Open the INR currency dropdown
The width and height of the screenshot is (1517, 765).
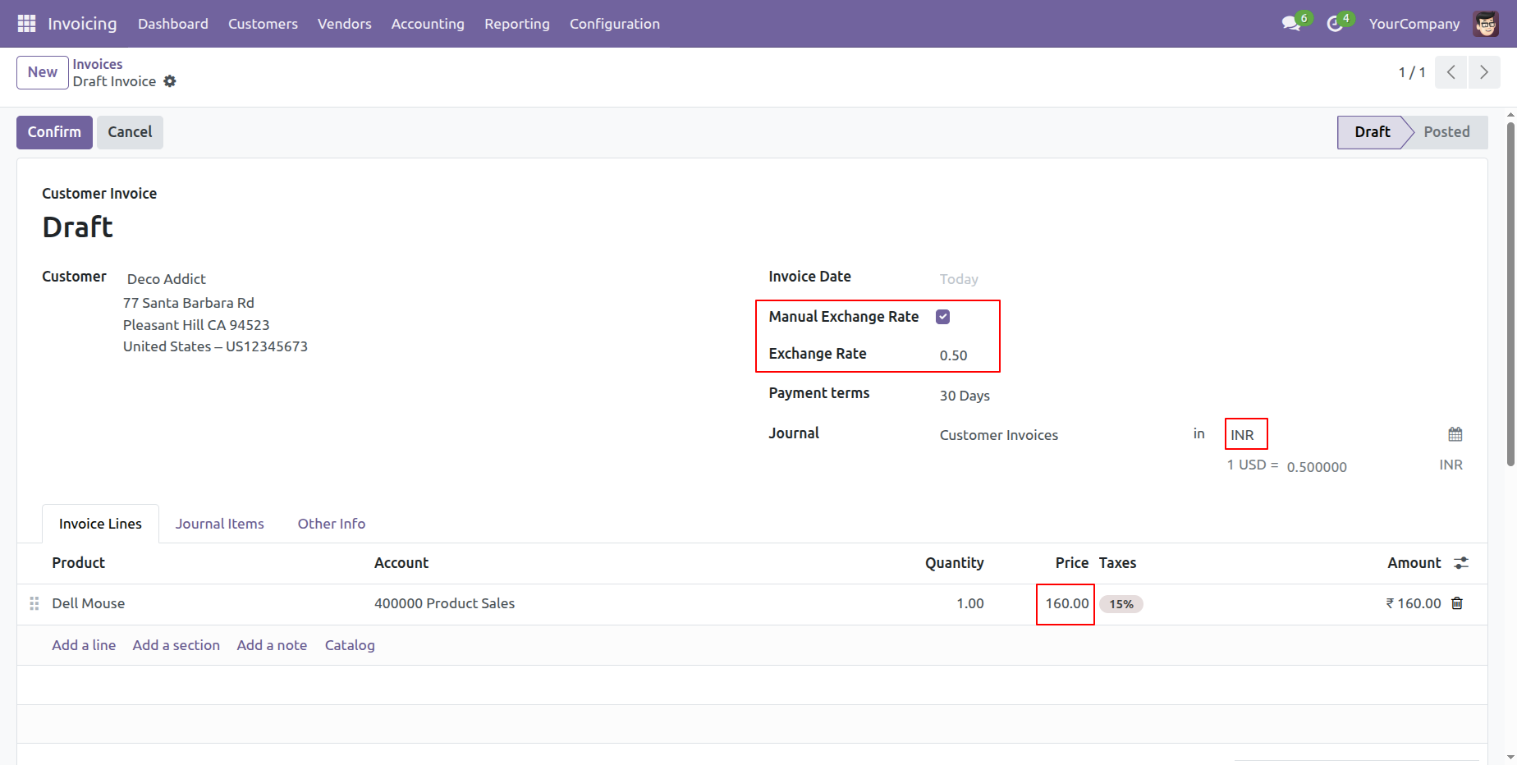(1245, 435)
